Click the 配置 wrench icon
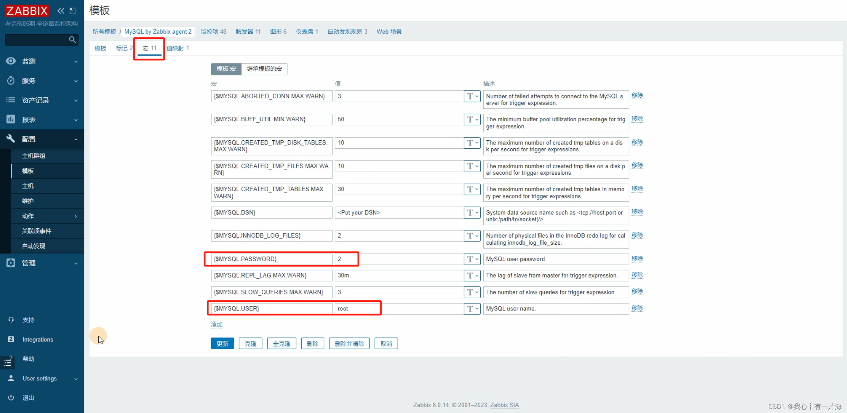This screenshot has width=847, height=413. point(11,139)
